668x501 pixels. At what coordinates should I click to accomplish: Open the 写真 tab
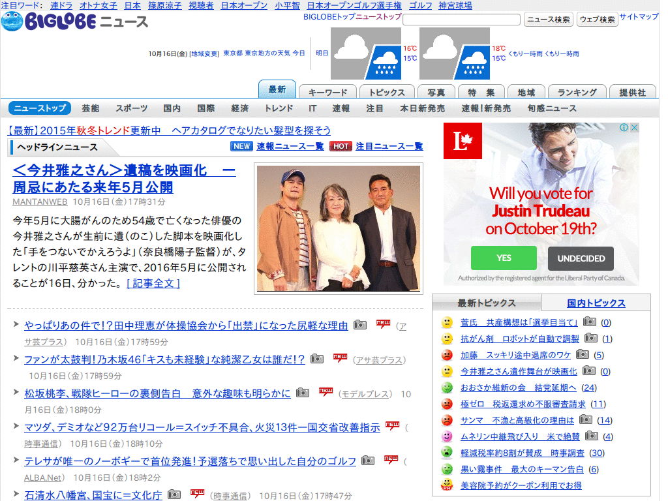click(436, 92)
